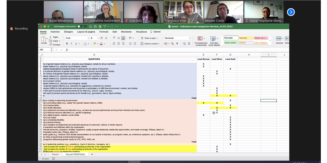
Task: Click the Redo arrow icon
Action: (112, 26)
